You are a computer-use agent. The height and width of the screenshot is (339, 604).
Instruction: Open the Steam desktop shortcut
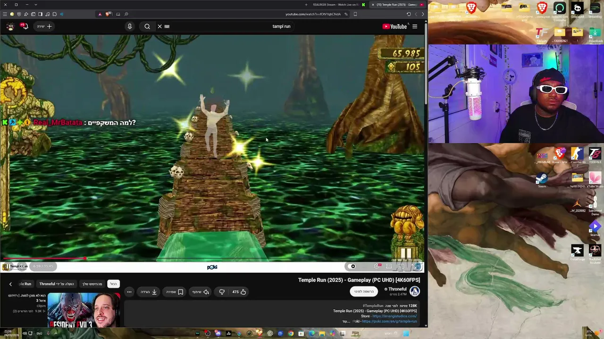coord(542,179)
